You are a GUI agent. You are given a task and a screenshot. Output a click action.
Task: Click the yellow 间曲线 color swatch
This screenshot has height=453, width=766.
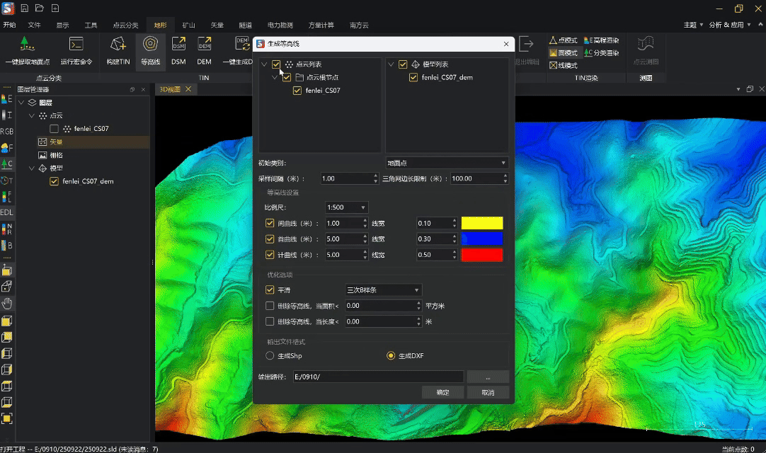click(482, 223)
